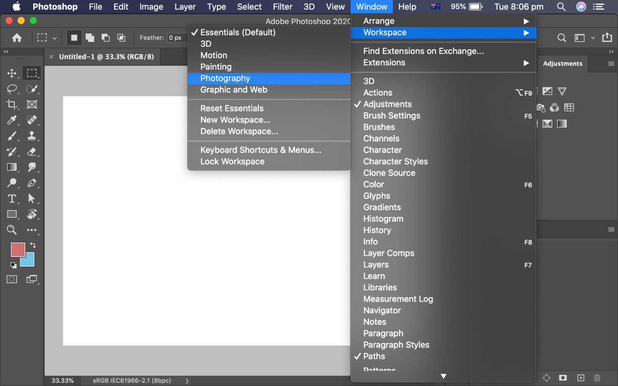618x386 pixels.
Task: Select the Eyedropper tool
Action: (x=12, y=120)
